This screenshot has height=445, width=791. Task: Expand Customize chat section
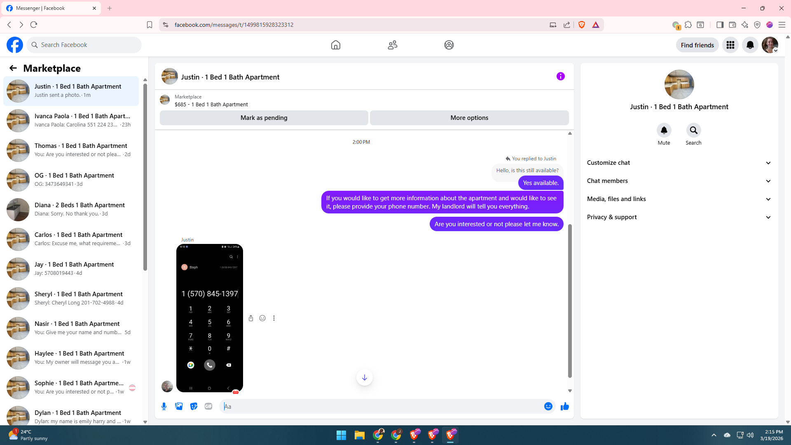679,163
